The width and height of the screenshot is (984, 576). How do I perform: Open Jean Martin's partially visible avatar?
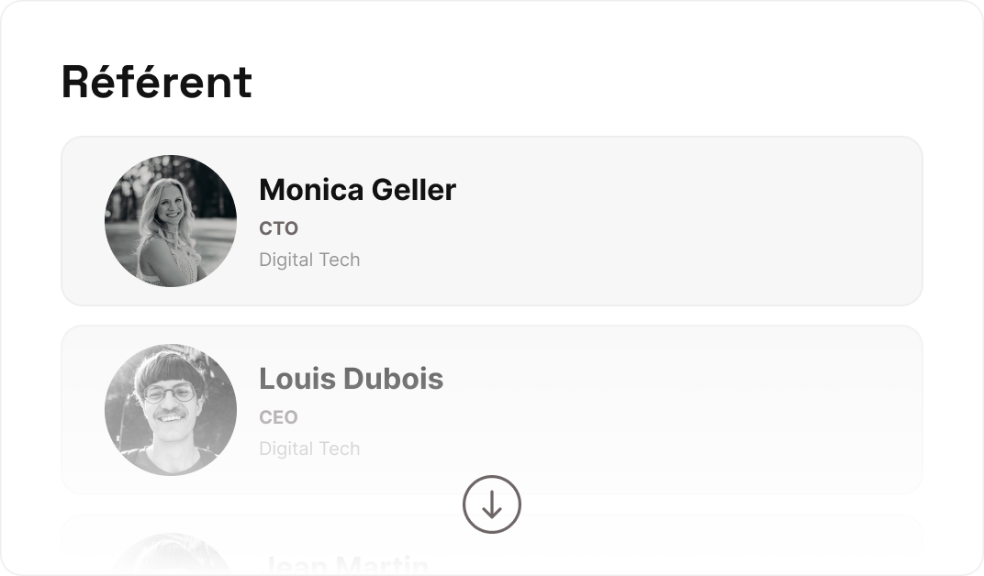click(x=171, y=555)
